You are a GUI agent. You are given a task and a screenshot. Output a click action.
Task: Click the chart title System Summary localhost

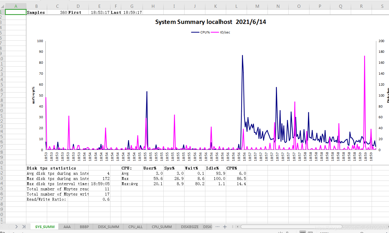point(211,22)
